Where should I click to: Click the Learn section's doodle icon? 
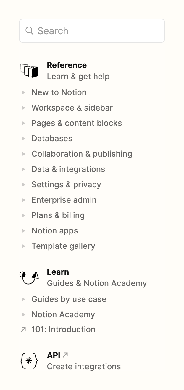[29, 277]
